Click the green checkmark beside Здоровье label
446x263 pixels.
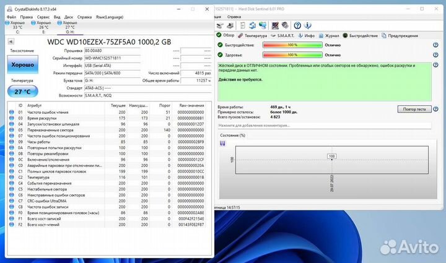point(220,55)
